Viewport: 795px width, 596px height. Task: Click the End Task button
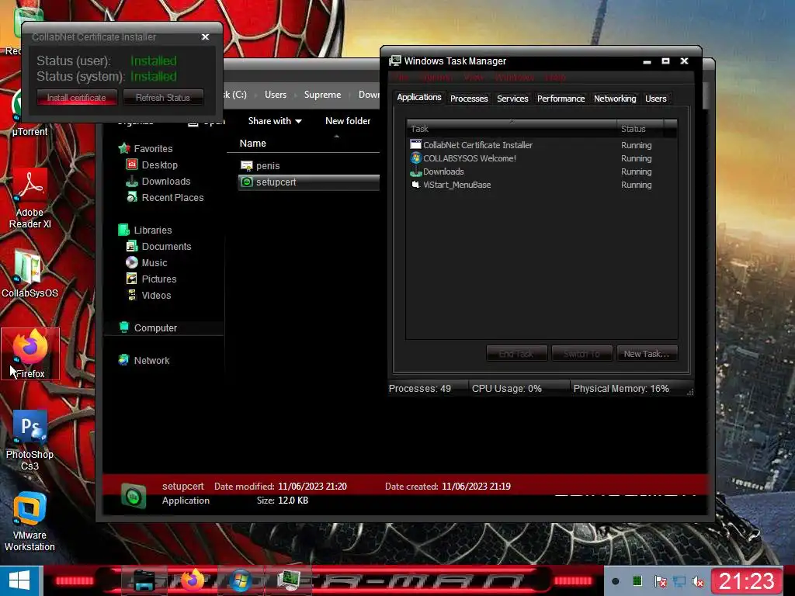pyautogui.click(x=516, y=354)
